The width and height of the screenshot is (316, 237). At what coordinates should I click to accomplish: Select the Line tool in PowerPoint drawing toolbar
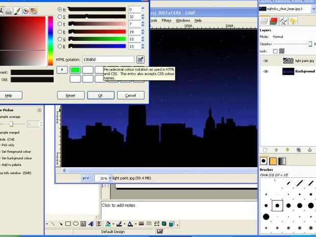pos(53,224)
